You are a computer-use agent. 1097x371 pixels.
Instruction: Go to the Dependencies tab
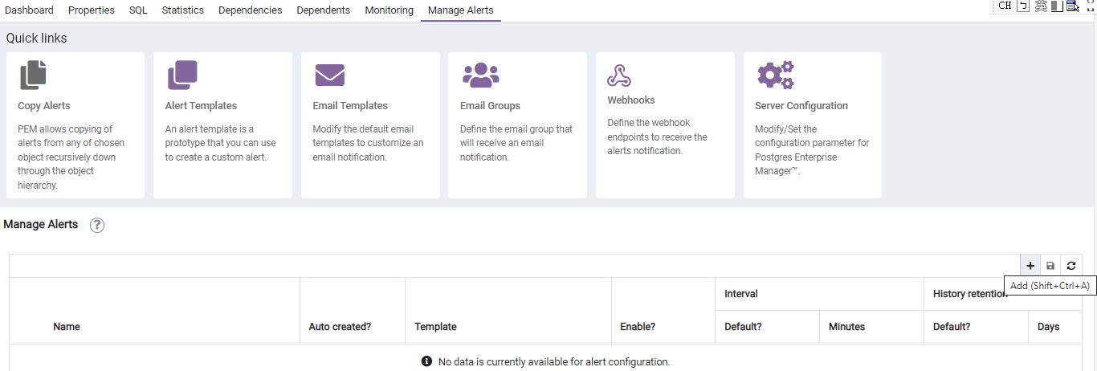250,10
